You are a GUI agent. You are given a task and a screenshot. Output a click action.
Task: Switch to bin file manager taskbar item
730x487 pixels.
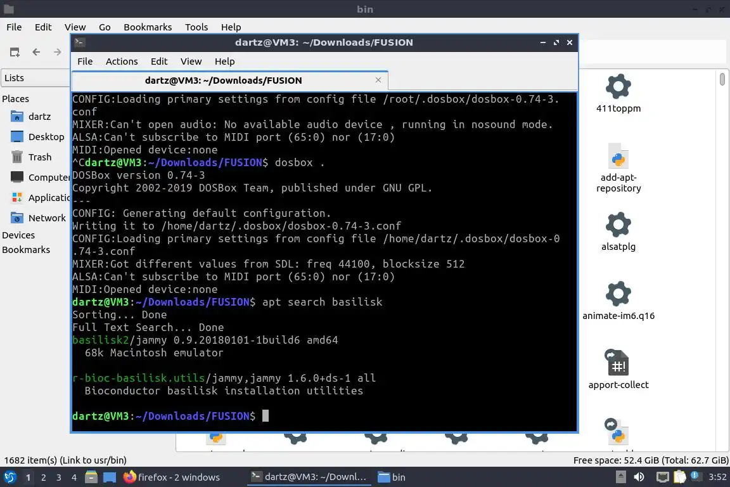392,477
